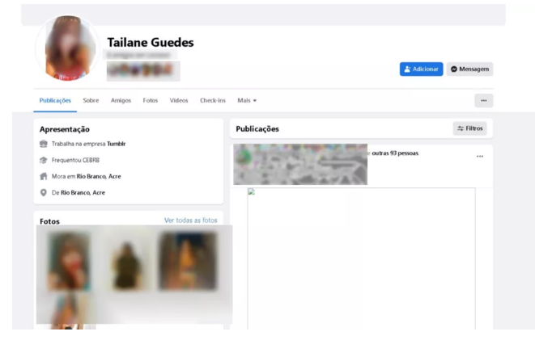Select the Vídeos tab
This screenshot has height=340, width=535.
[x=179, y=101]
